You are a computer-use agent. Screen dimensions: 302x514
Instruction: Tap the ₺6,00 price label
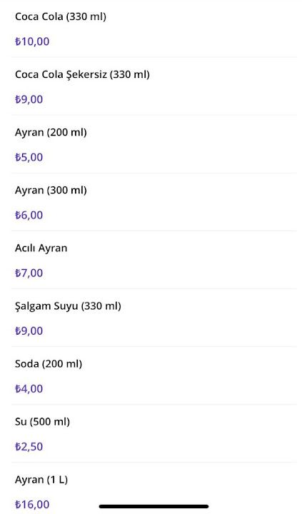[x=29, y=215]
